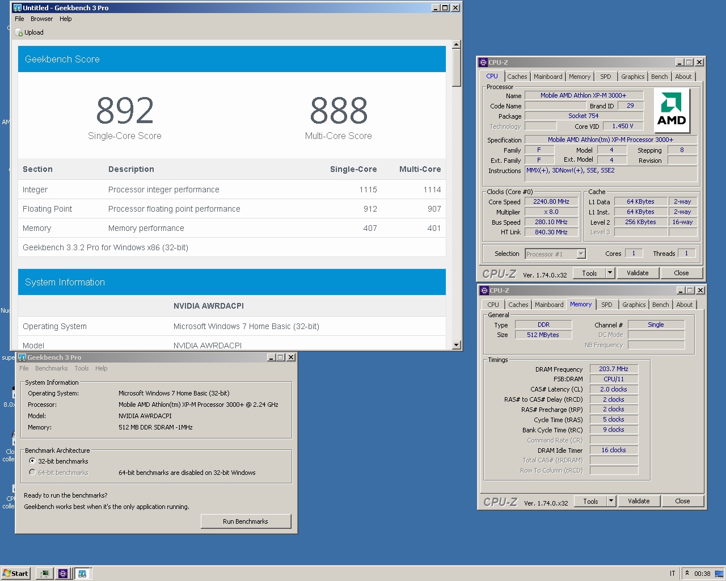Click the scroll-down arrow in the Geekbench results
Viewport: 726px width, 581px height.
(x=457, y=345)
